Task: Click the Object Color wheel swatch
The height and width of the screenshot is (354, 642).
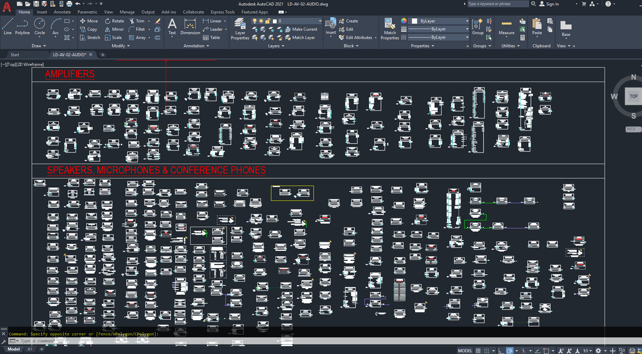Action: [x=404, y=21]
